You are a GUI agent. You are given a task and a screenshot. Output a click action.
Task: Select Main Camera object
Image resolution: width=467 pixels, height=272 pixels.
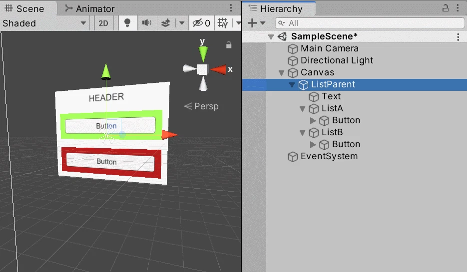point(330,48)
